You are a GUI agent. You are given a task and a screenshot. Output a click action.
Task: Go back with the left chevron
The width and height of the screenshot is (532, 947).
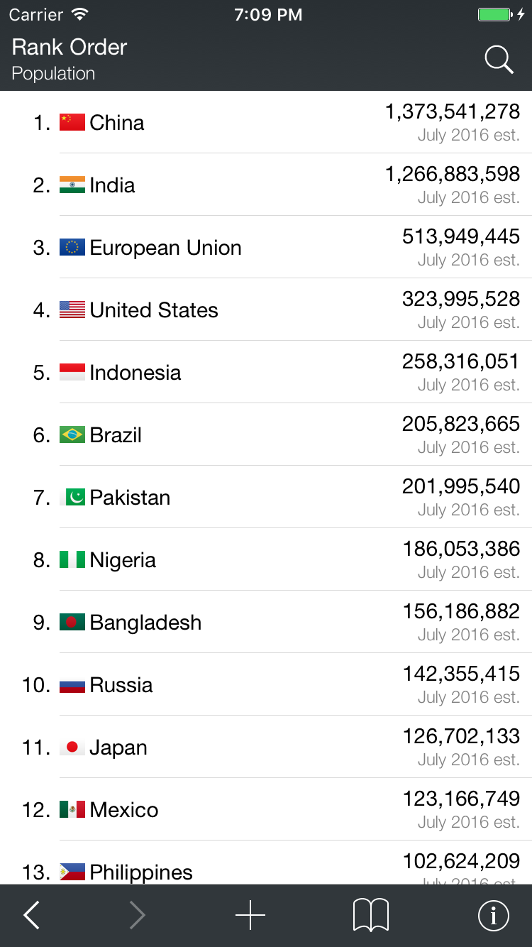32,916
